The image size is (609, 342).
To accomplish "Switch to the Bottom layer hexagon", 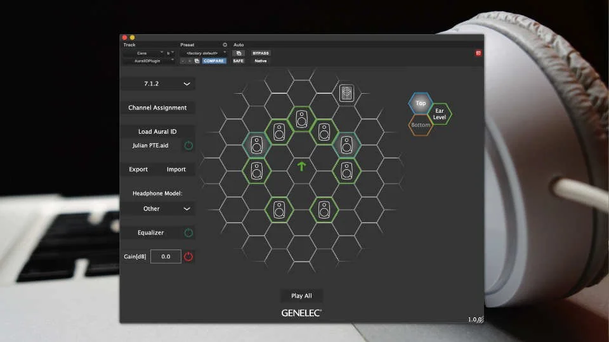I will tap(421, 125).
